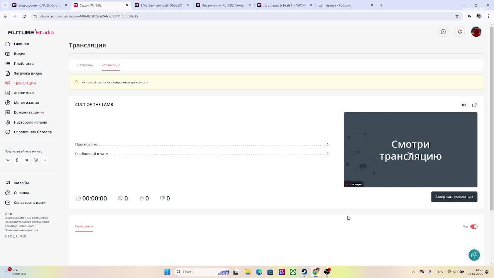The width and height of the screenshot is (494, 278).
Task: Open OBS from the taskbar
Action: pyautogui.click(x=327, y=272)
